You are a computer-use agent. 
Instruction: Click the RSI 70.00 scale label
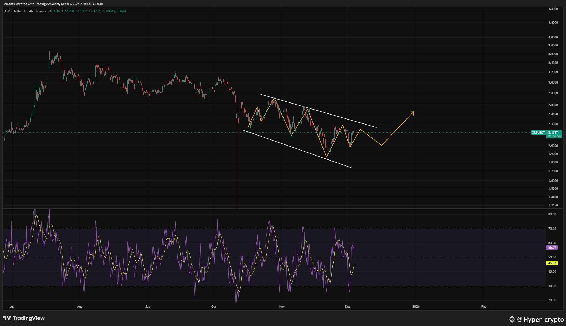point(552,229)
